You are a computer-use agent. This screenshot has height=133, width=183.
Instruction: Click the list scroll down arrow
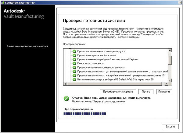(x=170, y=80)
